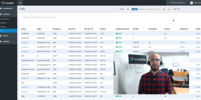Step forward the time range (fast-forward)
The width and height of the screenshot is (201, 100).
click(x=164, y=9)
